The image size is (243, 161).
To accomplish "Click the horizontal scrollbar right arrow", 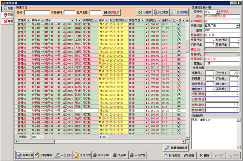I will [183, 141].
